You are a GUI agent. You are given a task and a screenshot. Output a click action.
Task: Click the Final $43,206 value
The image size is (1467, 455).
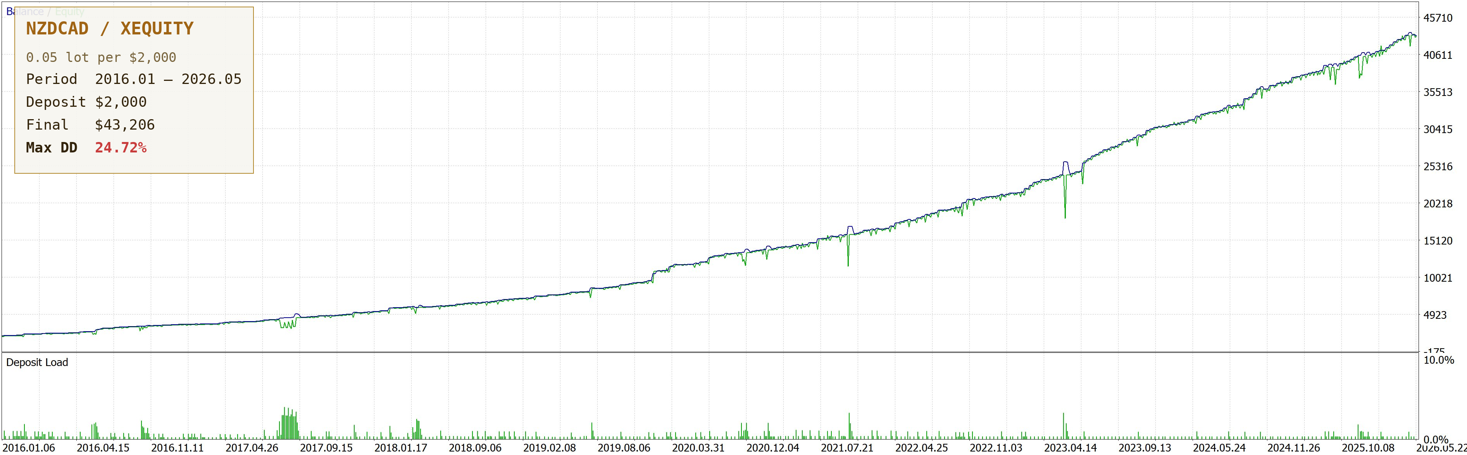point(125,125)
